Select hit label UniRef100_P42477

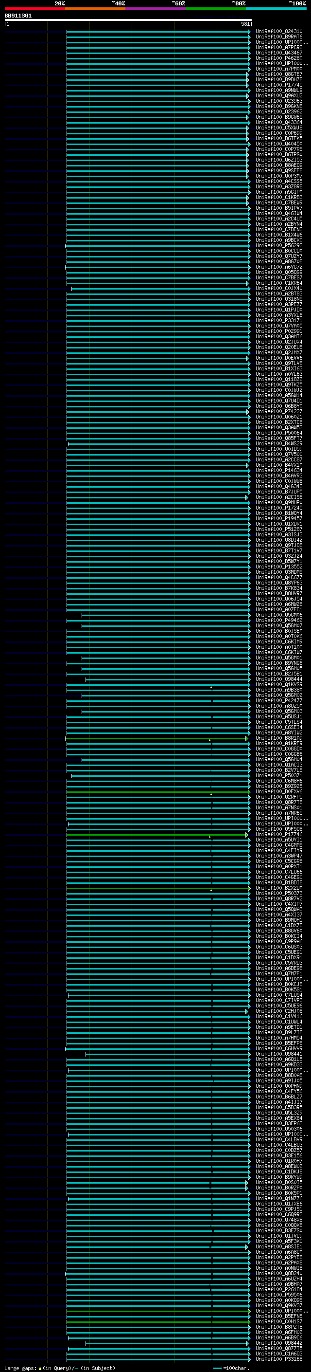click(279, 700)
